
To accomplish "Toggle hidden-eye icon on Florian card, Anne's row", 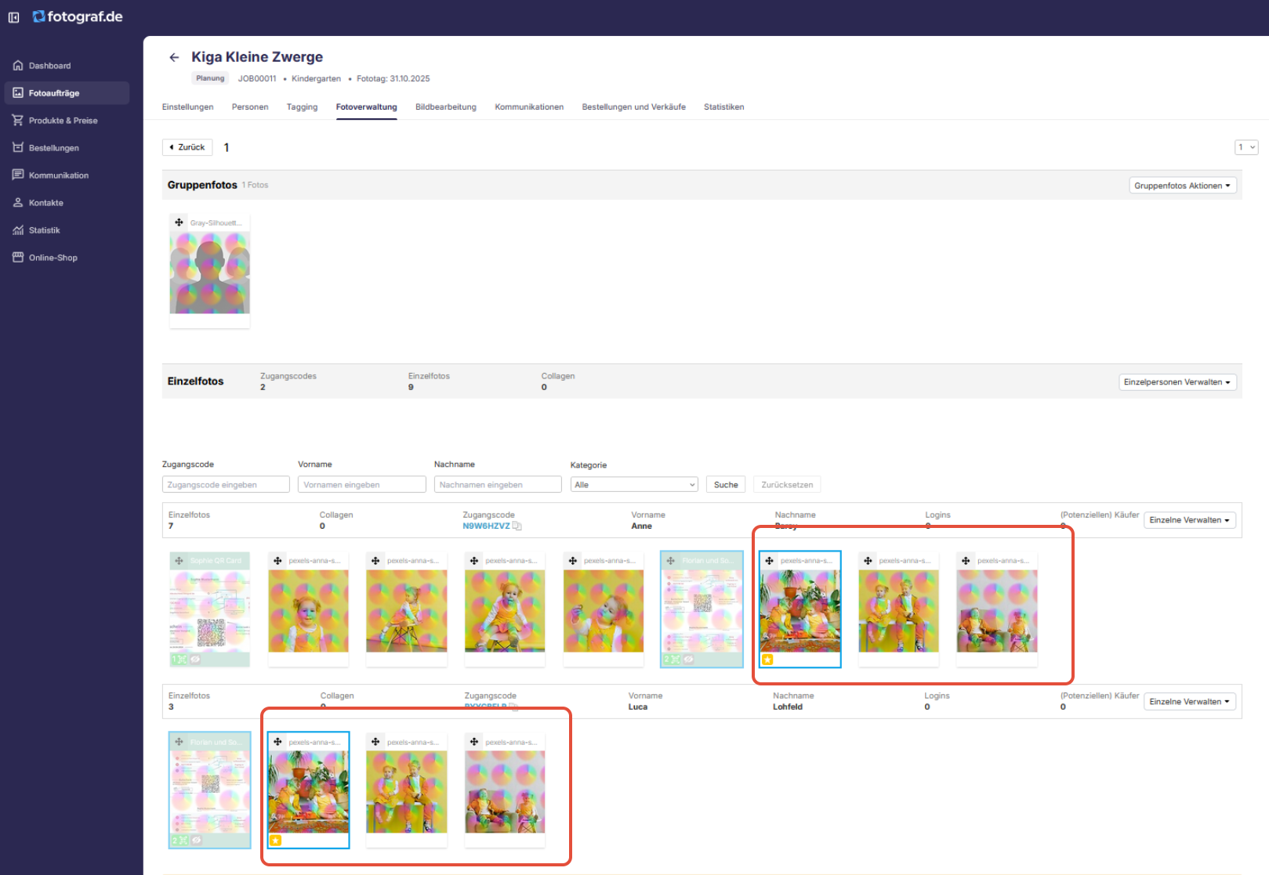I will tap(688, 660).
